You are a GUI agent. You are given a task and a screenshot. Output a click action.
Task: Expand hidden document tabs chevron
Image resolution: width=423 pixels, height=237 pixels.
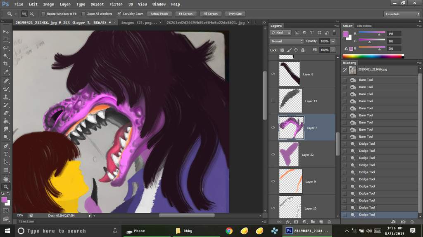coord(264,23)
